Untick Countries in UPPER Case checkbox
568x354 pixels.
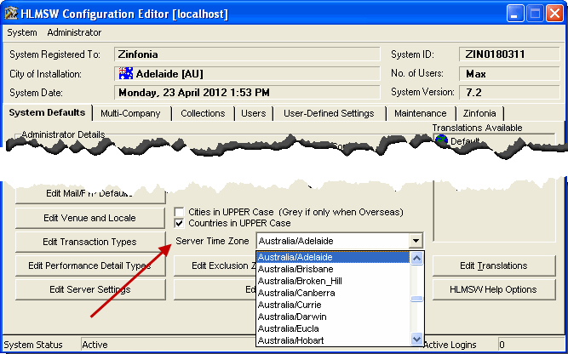pyautogui.click(x=180, y=223)
